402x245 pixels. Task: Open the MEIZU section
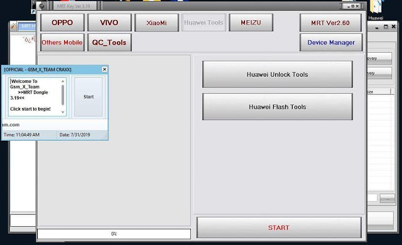pyautogui.click(x=251, y=23)
